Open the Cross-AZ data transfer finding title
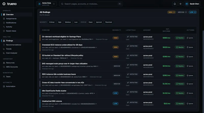This screenshot has width=204, height=113. click(x=63, y=83)
